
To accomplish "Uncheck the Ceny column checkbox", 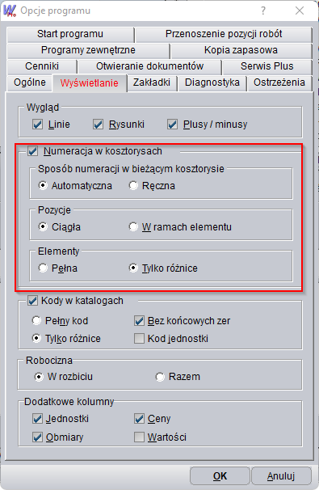I will click(x=139, y=419).
